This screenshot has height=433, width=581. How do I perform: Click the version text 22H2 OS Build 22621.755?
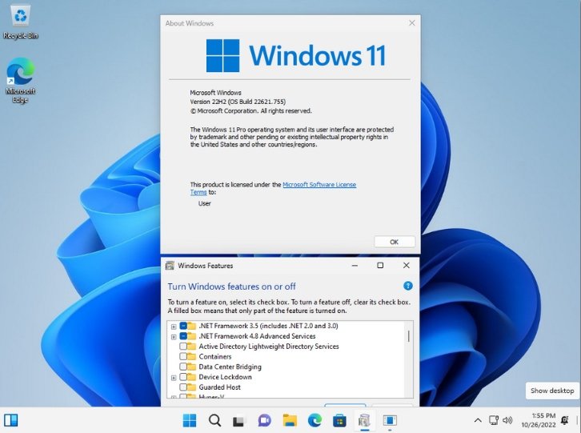(x=238, y=102)
